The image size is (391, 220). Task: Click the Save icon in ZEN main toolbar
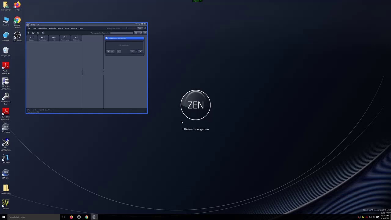38,33
